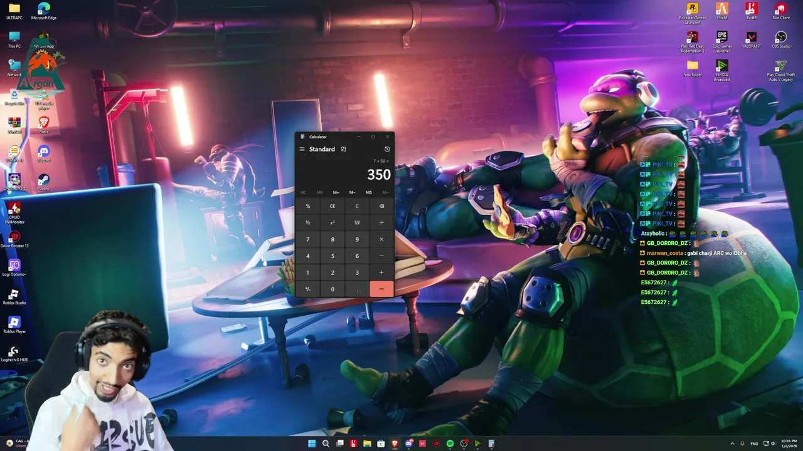
Task: Select Play Red Dead Redemption 2 shortcut
Action: [x=693, y=42]
